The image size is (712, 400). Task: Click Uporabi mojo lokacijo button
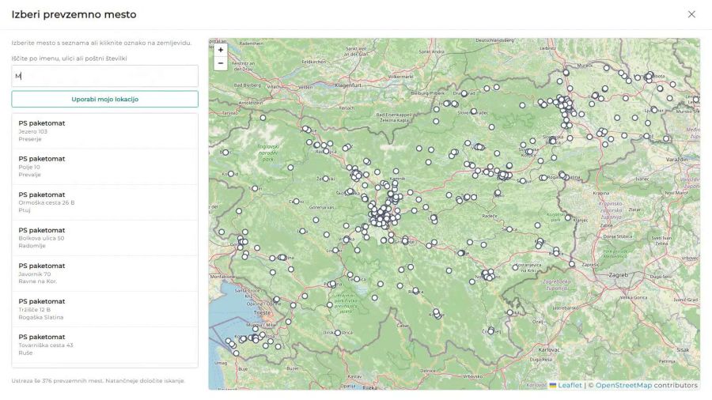(x=105, y=100)
